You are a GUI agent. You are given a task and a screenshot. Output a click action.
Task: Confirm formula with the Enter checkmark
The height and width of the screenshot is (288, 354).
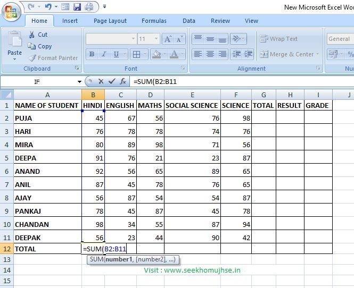click(111, 81)
